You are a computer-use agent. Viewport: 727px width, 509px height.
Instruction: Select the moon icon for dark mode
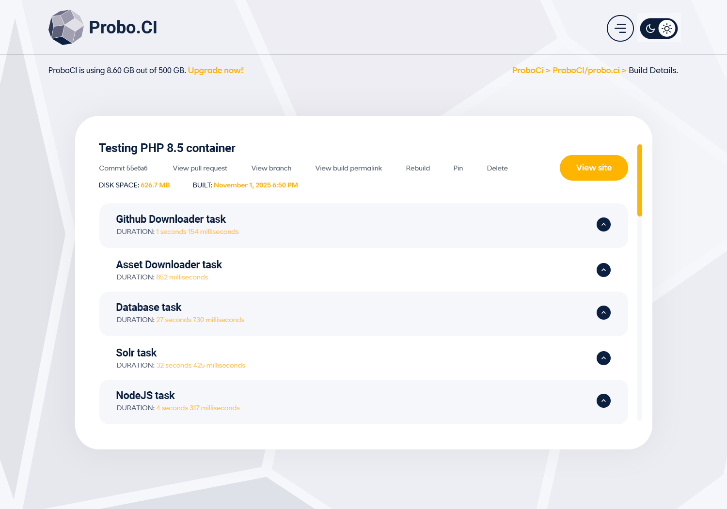pos(650,28)
